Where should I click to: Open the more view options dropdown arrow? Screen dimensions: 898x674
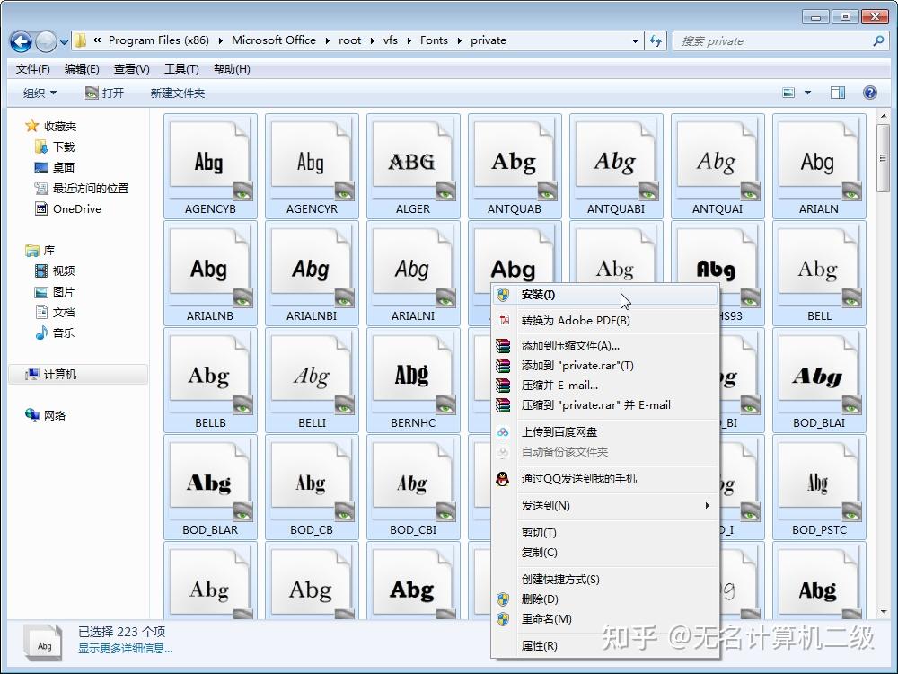tap(807, 93)
